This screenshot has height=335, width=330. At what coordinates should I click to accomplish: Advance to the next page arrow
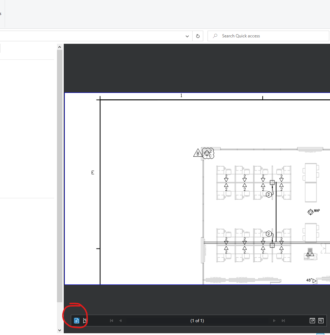coord(274,320)
